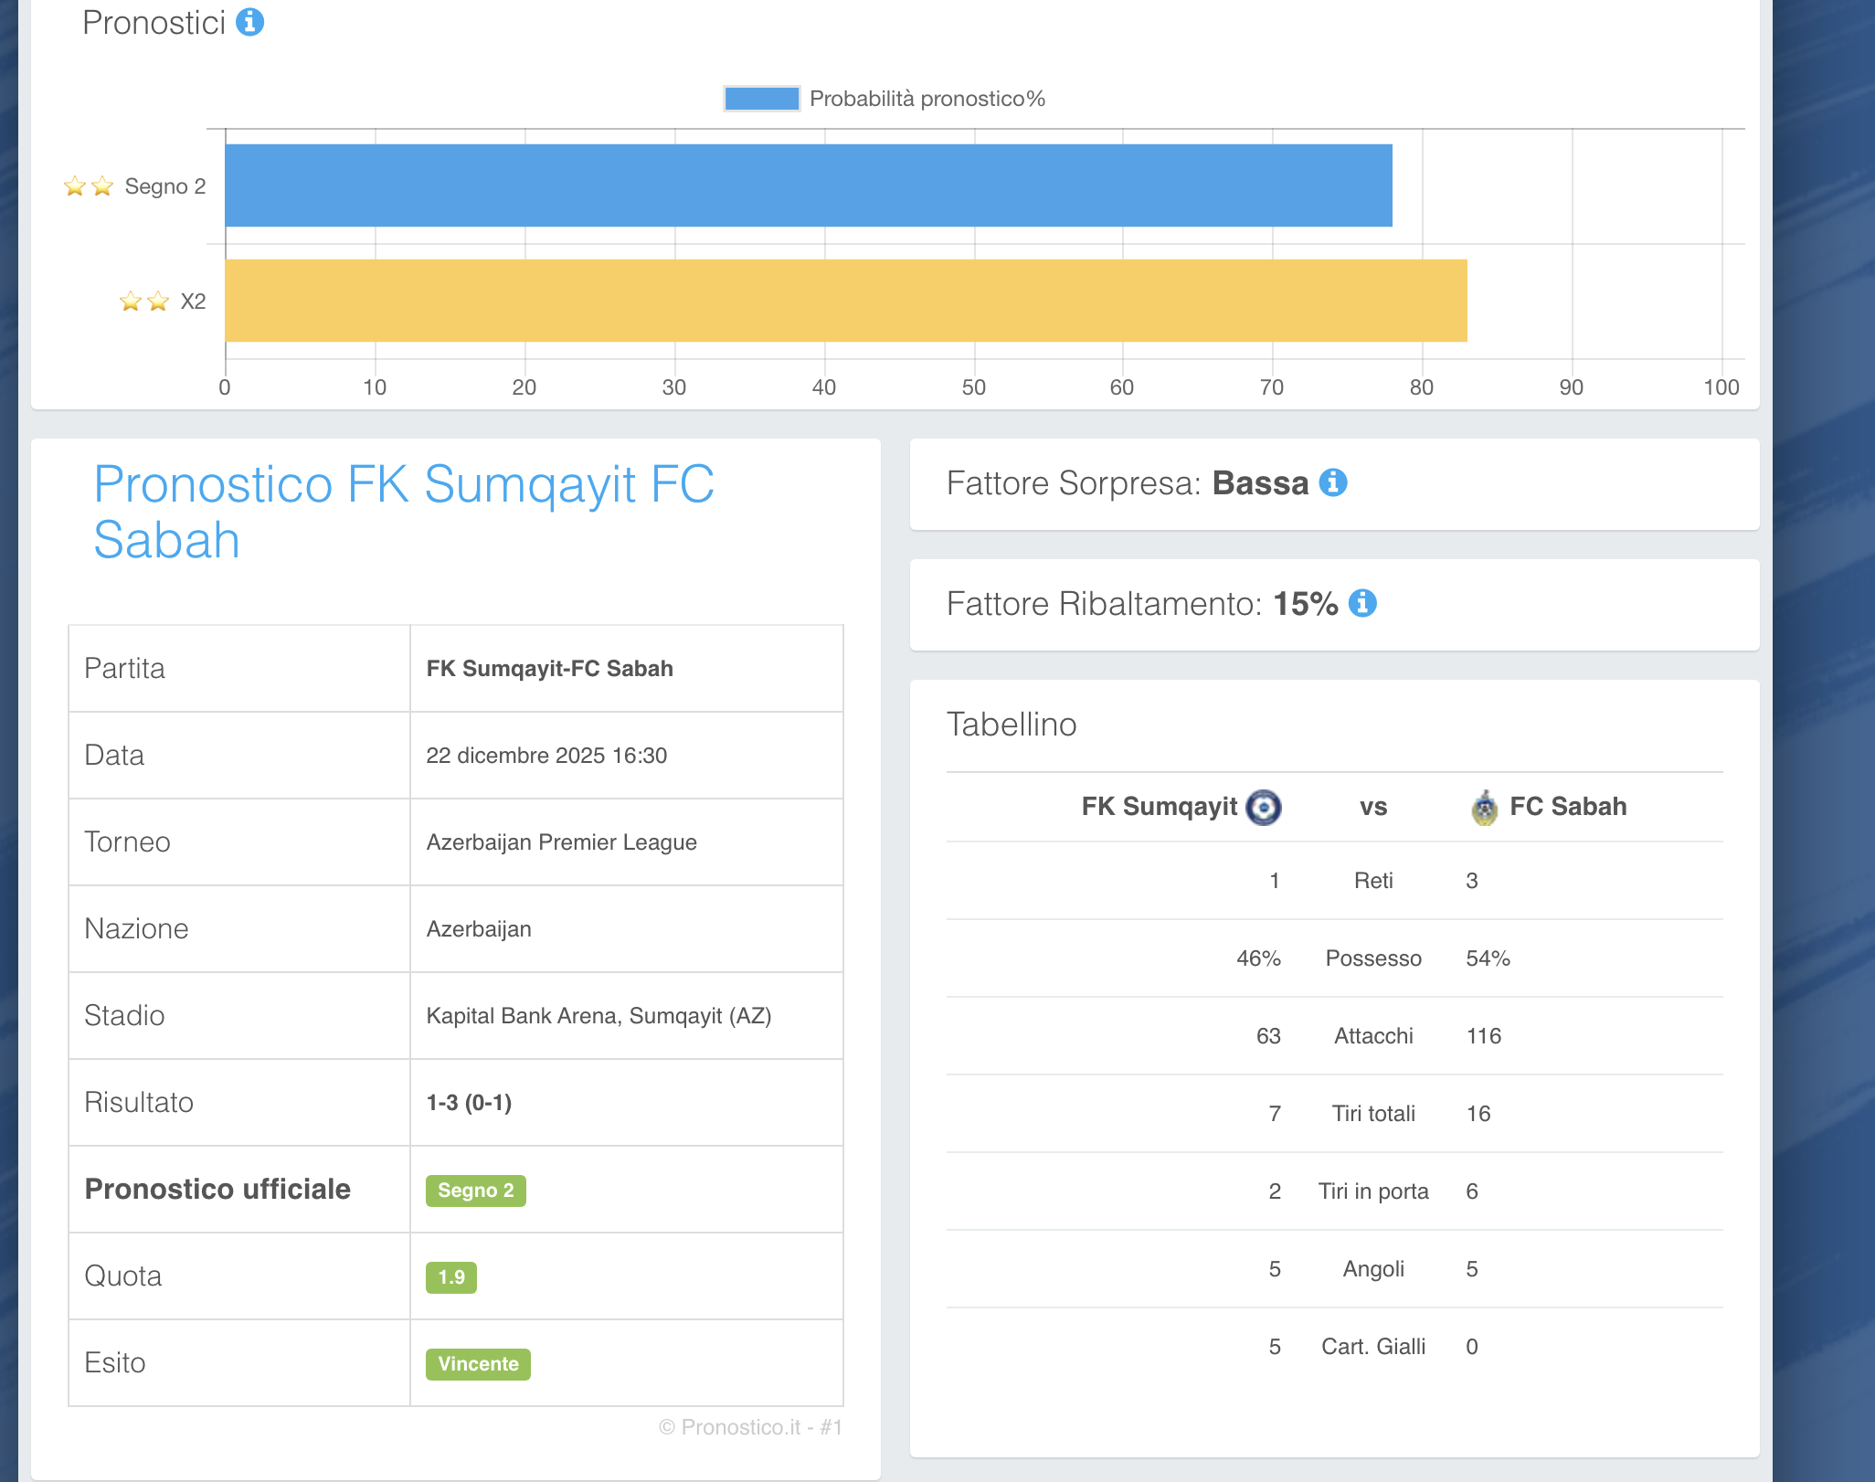1875x1482 pixels.
Task: Click the FC Sabah team crest
Action: (1485, 808)
